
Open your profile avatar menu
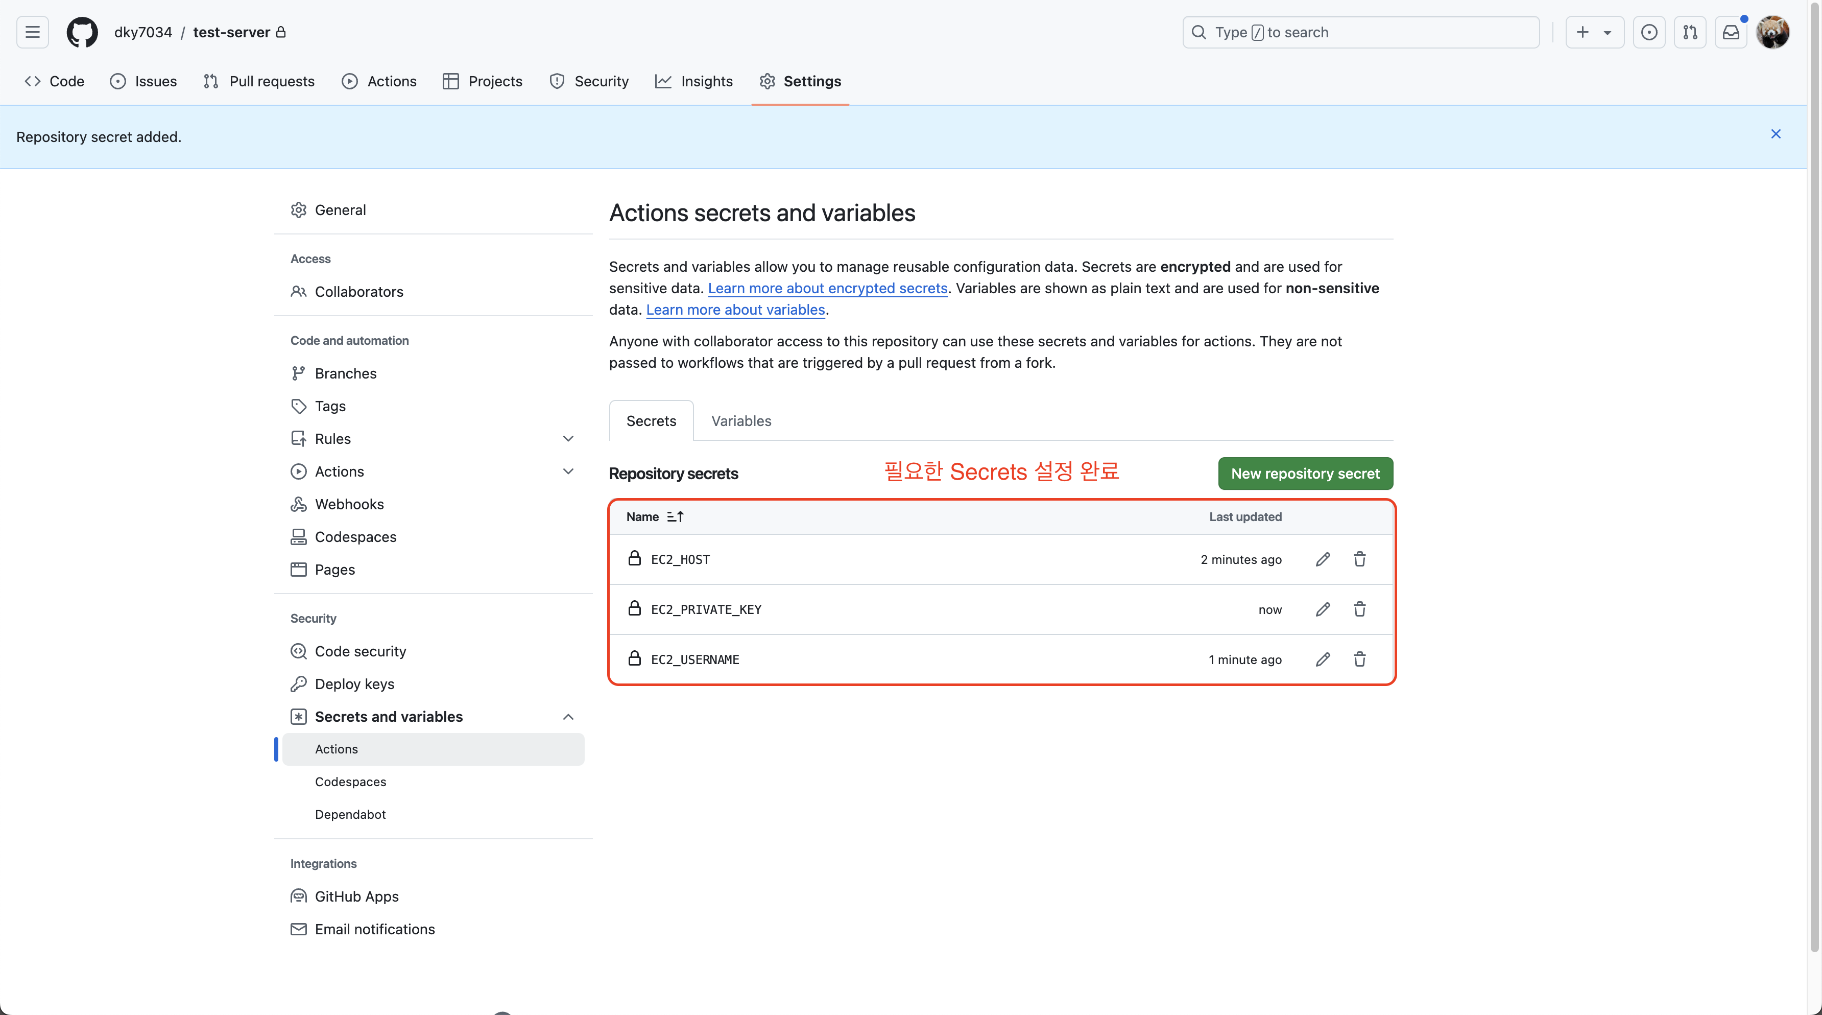point(1774,32)
